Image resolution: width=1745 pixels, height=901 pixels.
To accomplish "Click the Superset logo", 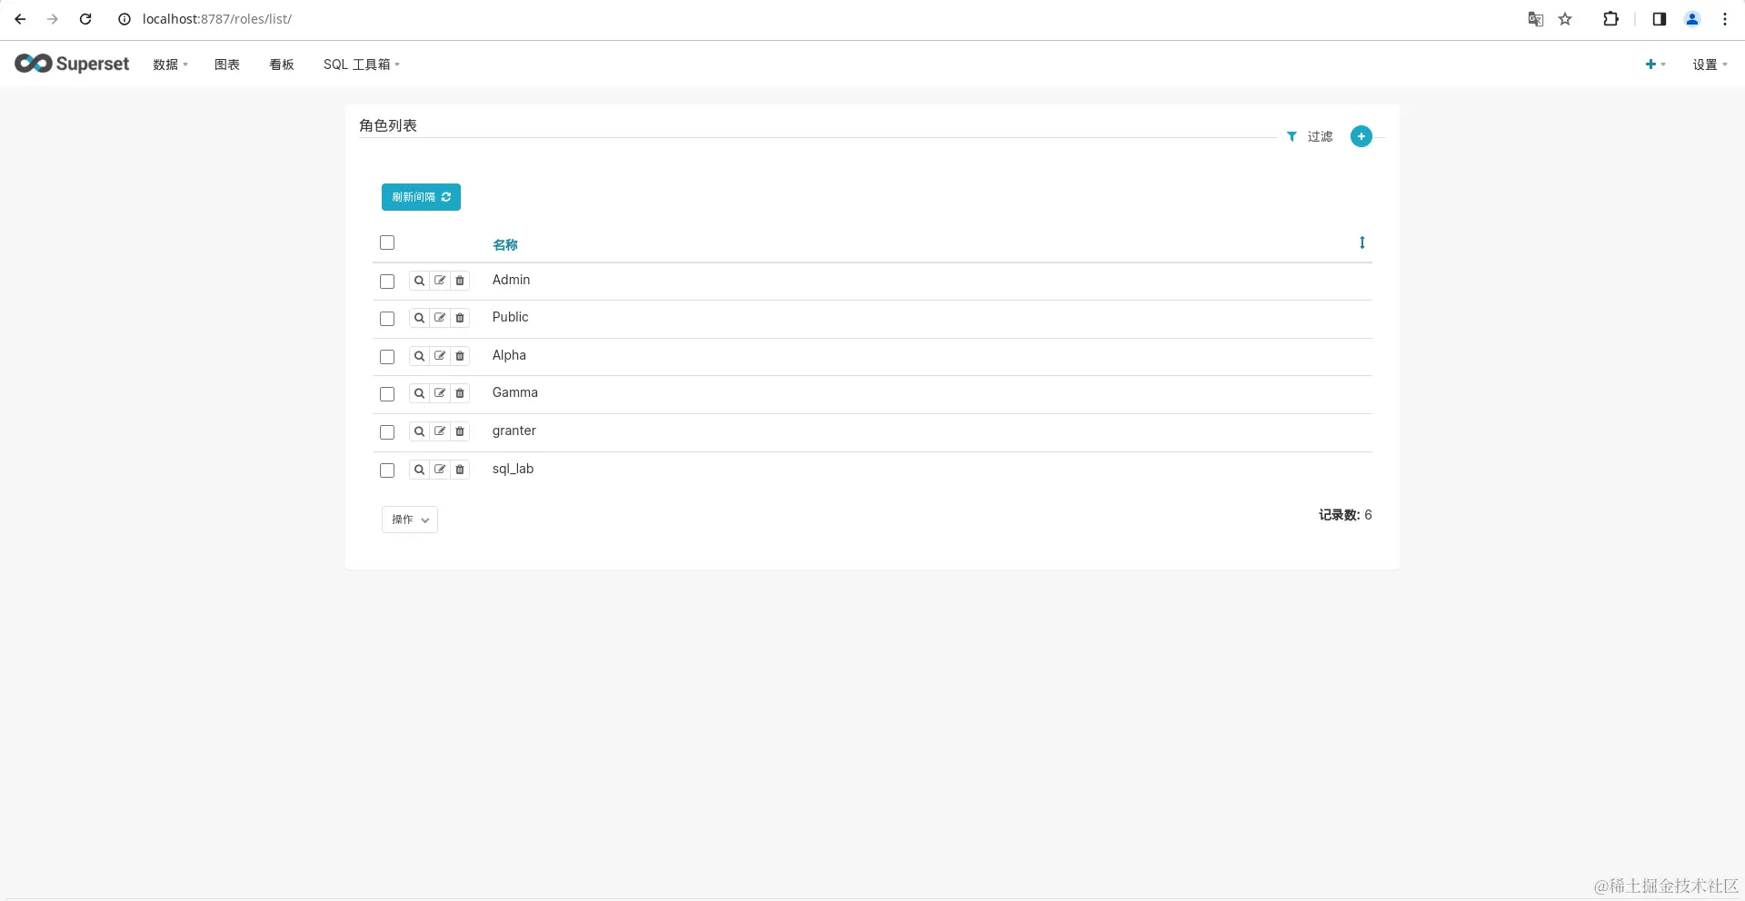I will [72, 64].
